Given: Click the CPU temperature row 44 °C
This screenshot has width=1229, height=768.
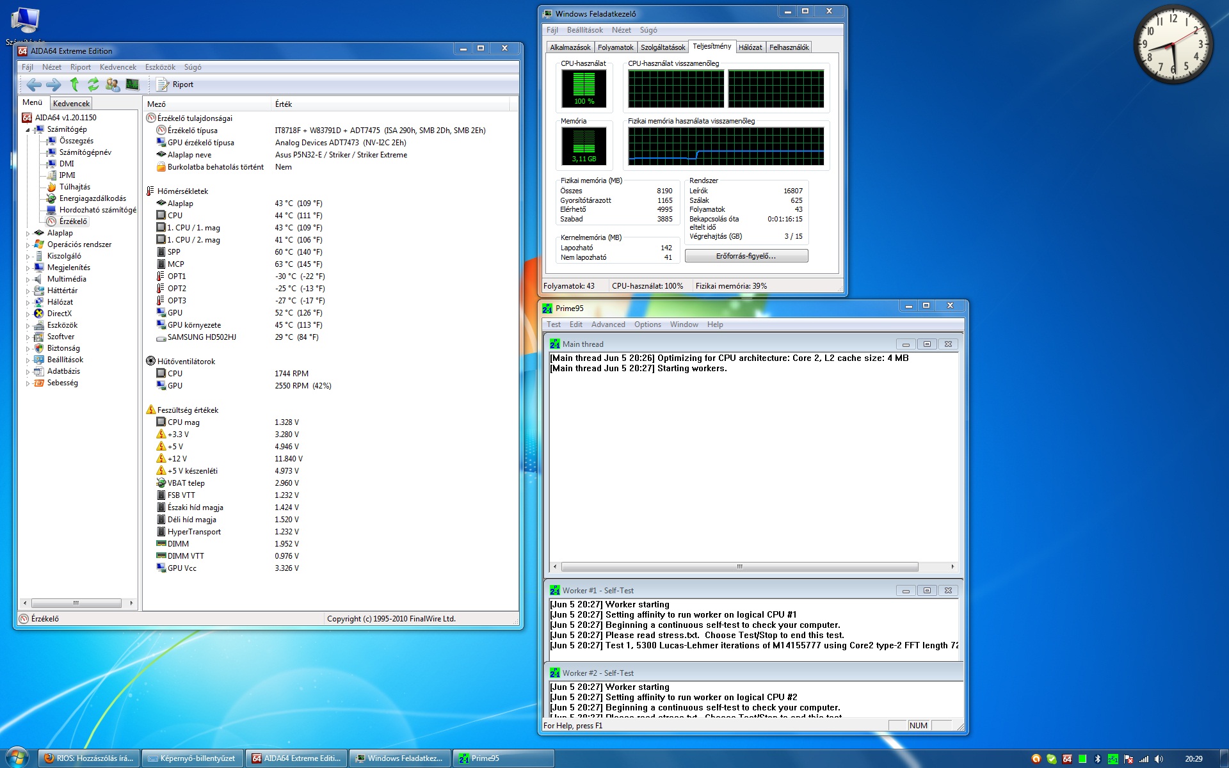Looking at the screenshot, I should [x=332, y=216].
